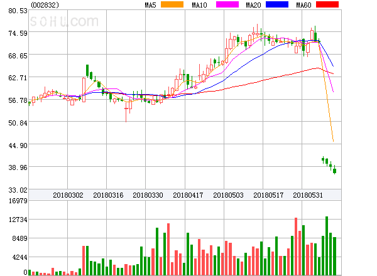This screenshot has height=276, width=377.
Task: Click the 20180316 date label
Action: point(108,195)
